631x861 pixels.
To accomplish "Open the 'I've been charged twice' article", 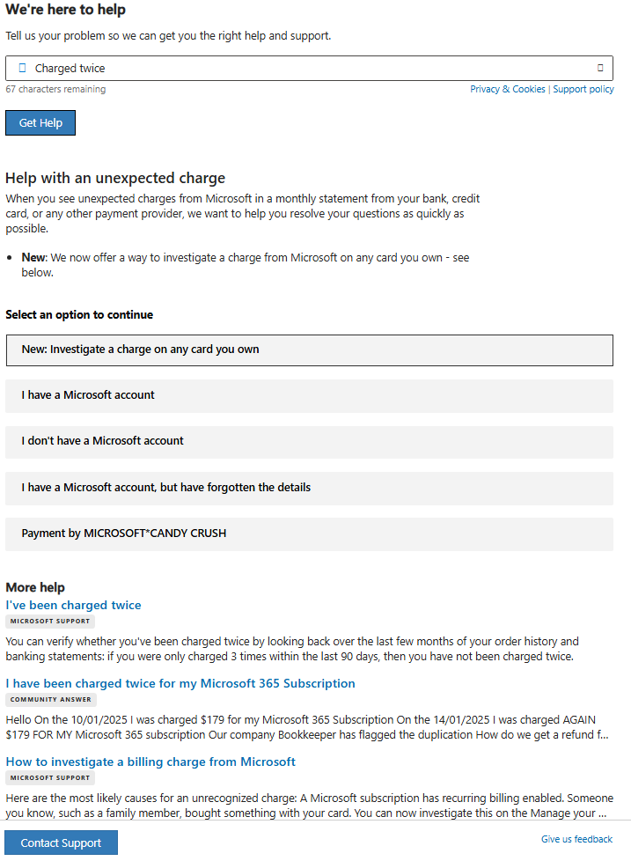I will point(73,605).
